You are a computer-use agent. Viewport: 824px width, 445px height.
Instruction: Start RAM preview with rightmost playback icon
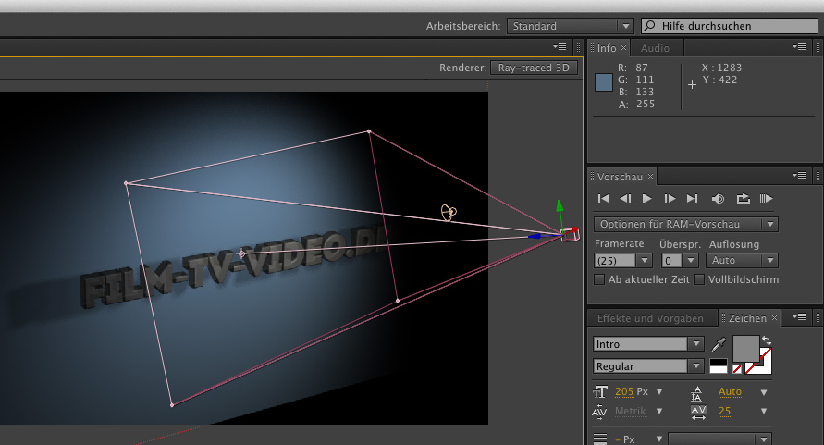click(766, 199)
